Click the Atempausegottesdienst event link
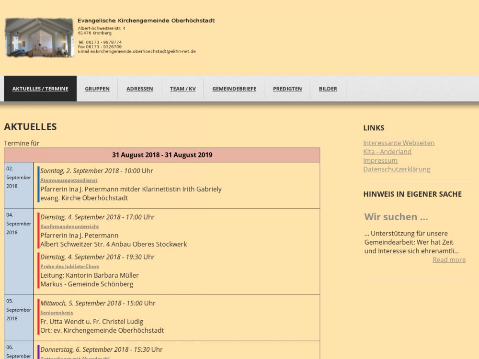 [68, 180]
